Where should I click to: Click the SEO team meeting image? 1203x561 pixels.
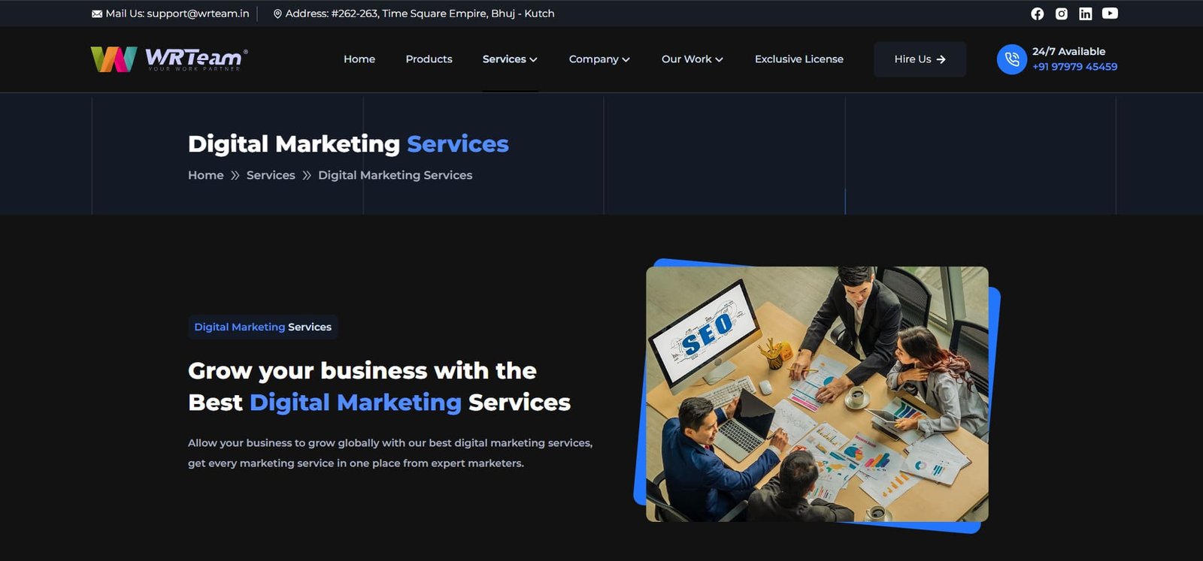pyautogui.click(x=817, y=394)
